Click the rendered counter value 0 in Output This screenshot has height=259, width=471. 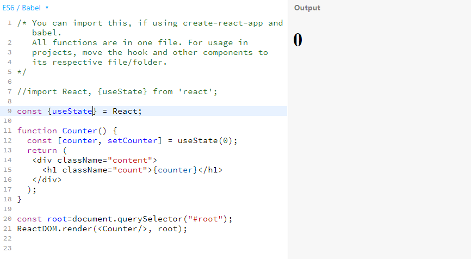298,40
